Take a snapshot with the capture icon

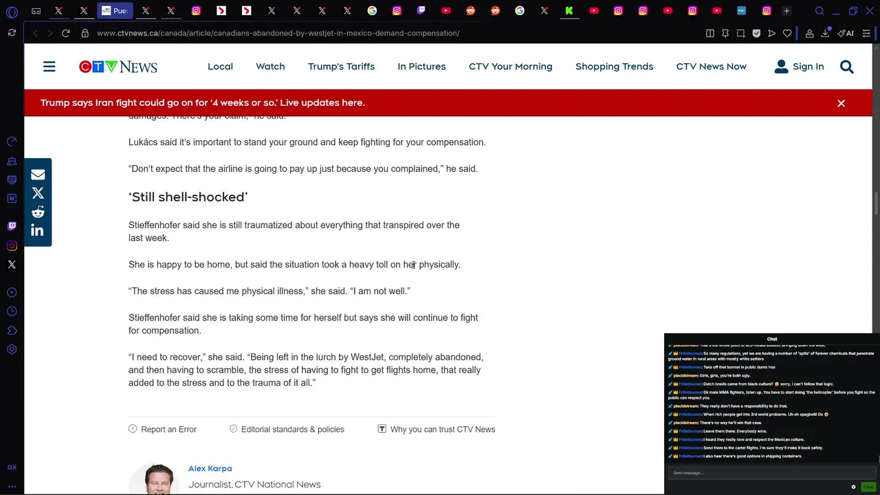[740, 33]
